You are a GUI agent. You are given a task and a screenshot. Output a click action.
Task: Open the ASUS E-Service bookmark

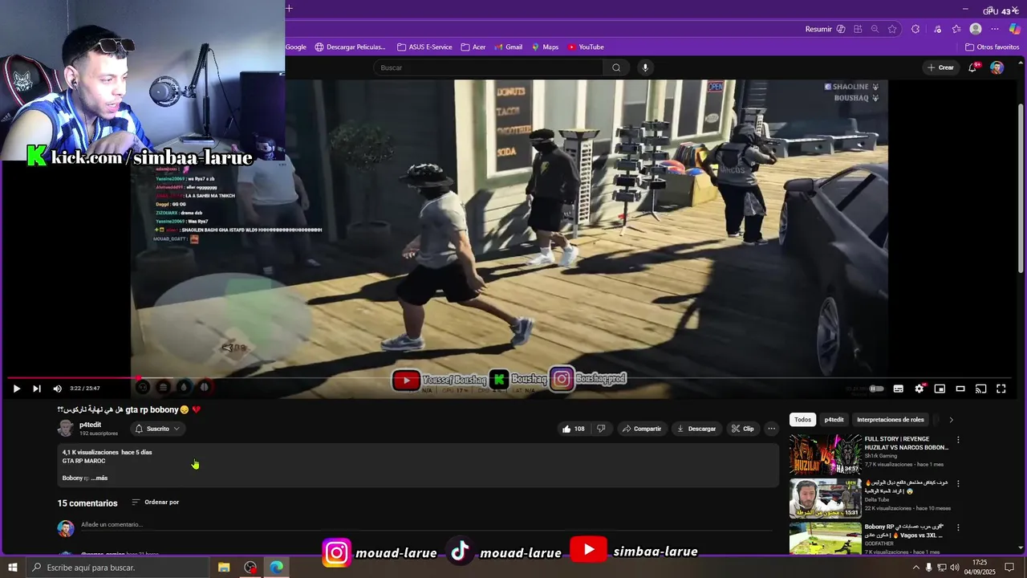point(424,47)
